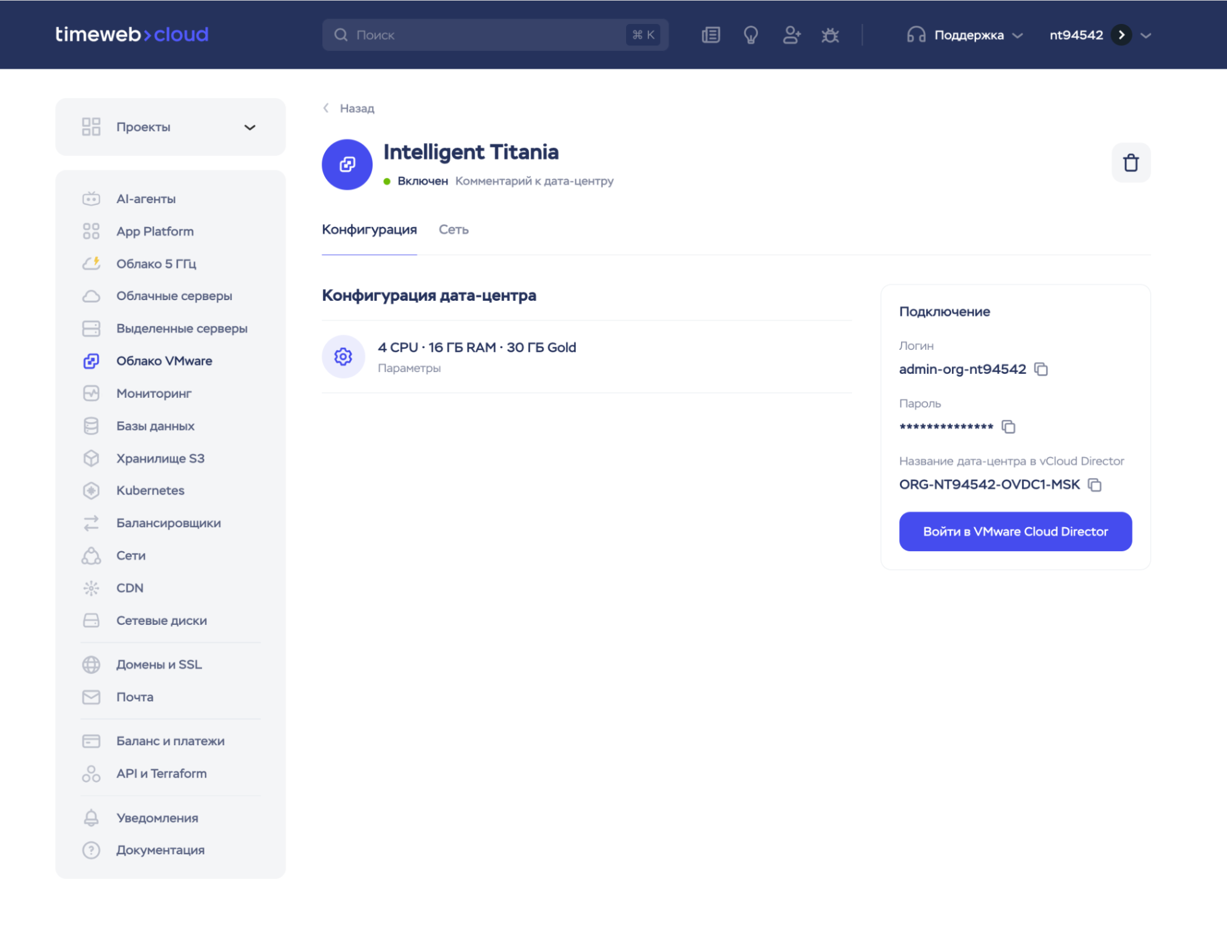Click the gear icon beside configuration parameters
This screenshot has width=1227, height=936.
(x=343, y=357)
